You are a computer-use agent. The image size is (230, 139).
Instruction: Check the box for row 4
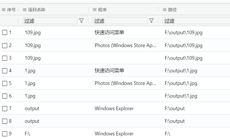point(5,71)
